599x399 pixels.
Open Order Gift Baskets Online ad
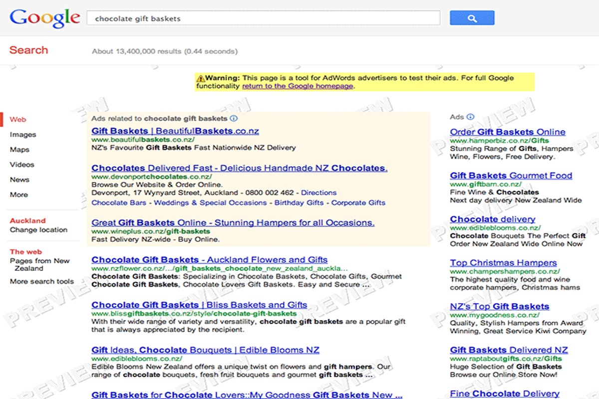point(508,132)
